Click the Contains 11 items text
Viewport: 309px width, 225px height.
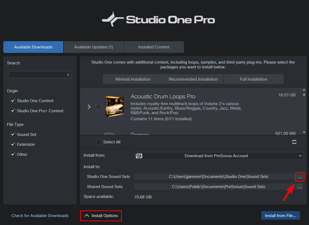point(161,119)
